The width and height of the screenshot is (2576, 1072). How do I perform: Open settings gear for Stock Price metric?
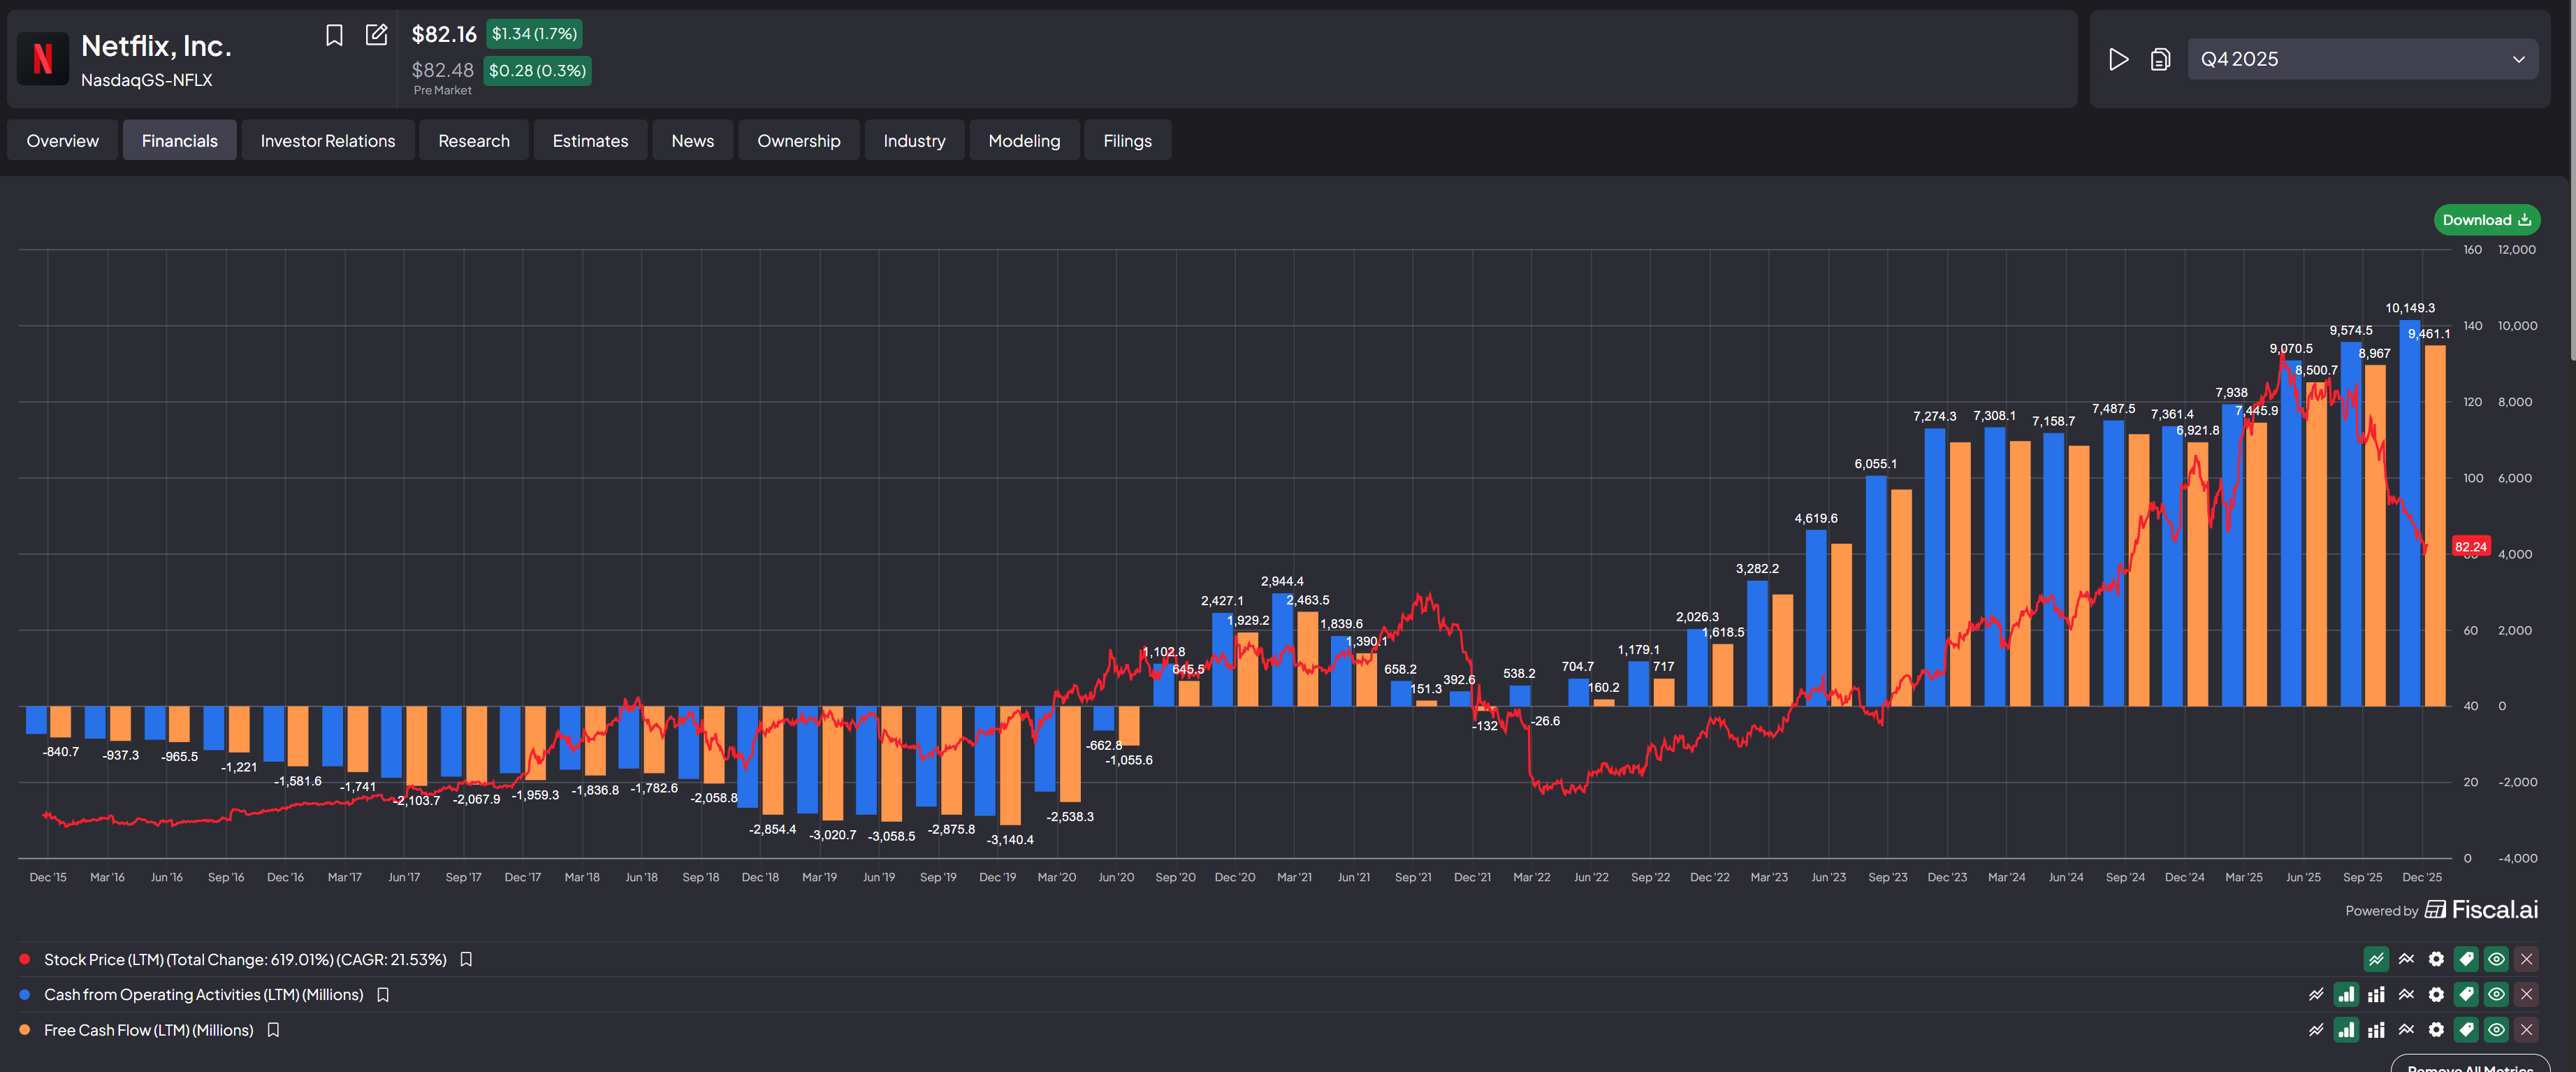[2436, 960]
